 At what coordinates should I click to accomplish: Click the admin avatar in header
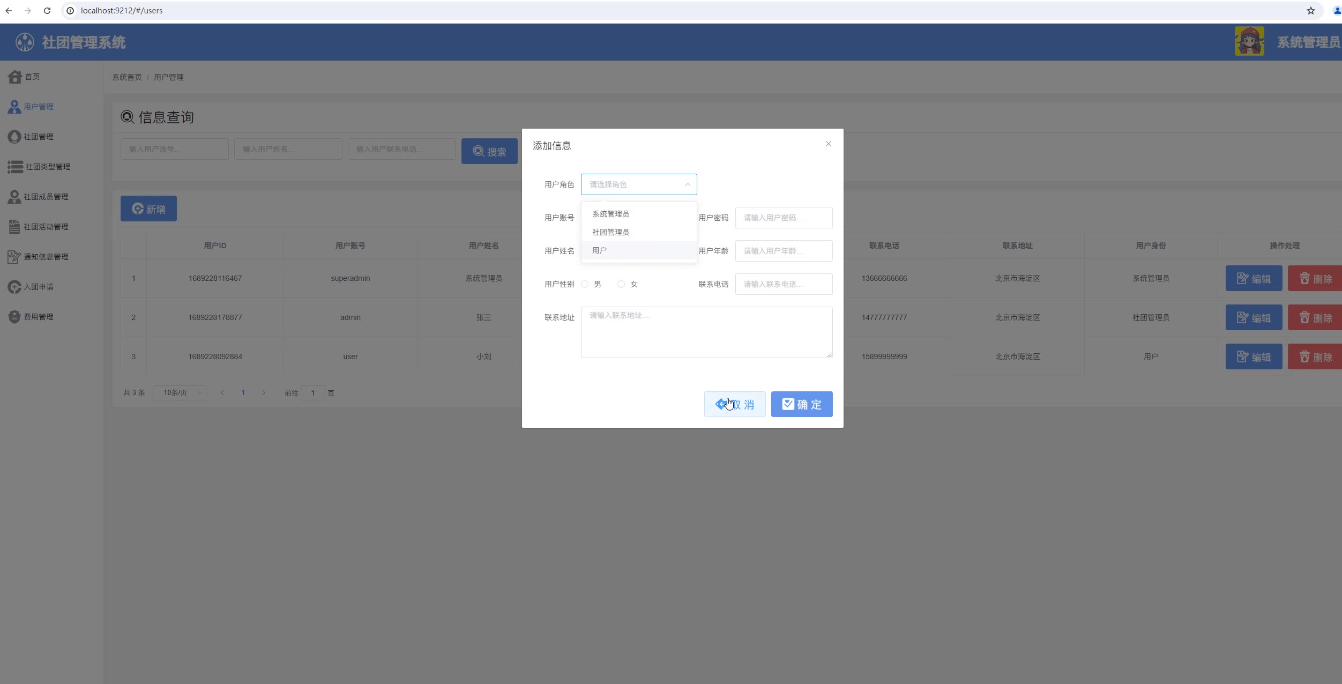point(1249,42)
